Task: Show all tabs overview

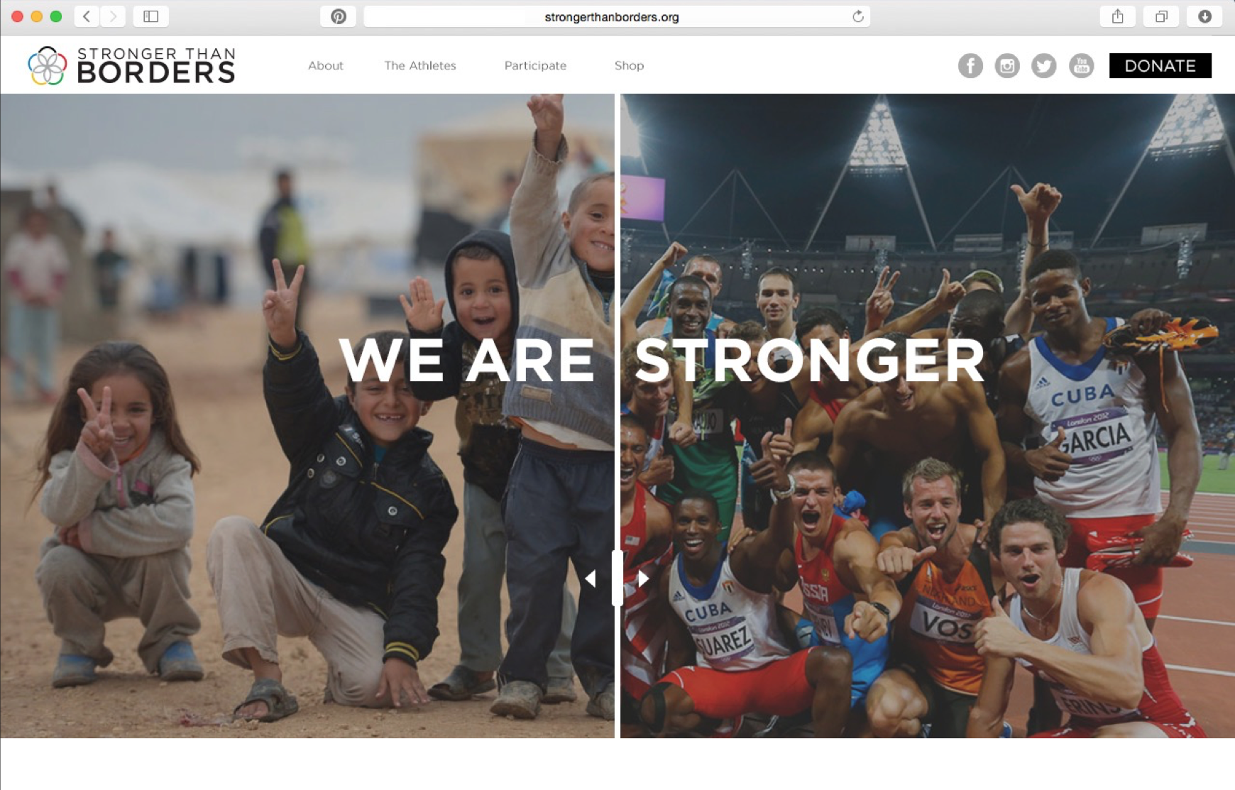Action: [x=1161, y=16]
